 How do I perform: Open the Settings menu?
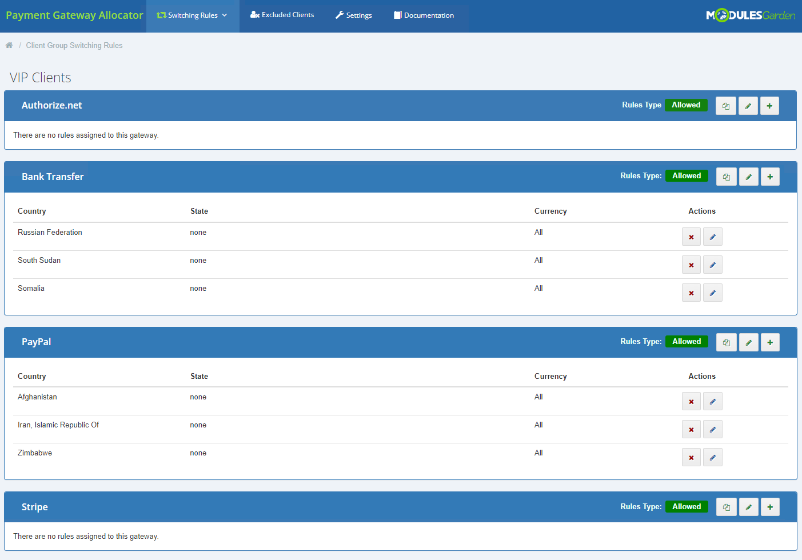coord(353,15)
